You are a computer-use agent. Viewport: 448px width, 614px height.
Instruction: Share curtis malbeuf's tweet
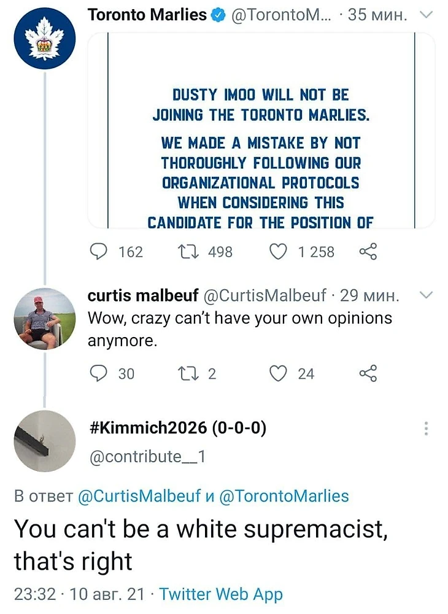[367, 373]
